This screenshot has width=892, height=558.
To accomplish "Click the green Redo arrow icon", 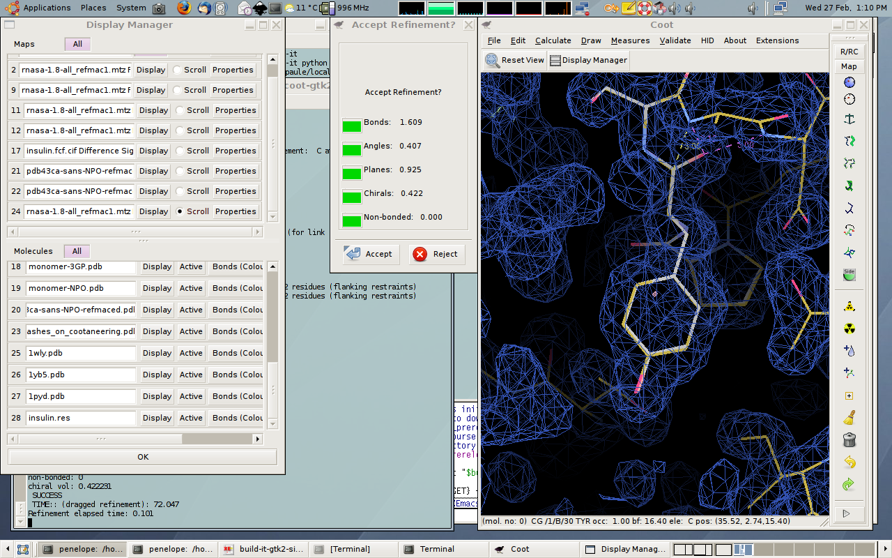I will (x=849, y=484).
